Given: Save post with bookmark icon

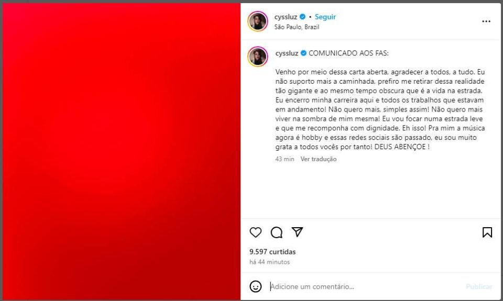Looking at the screenshot, I should 487,232.
